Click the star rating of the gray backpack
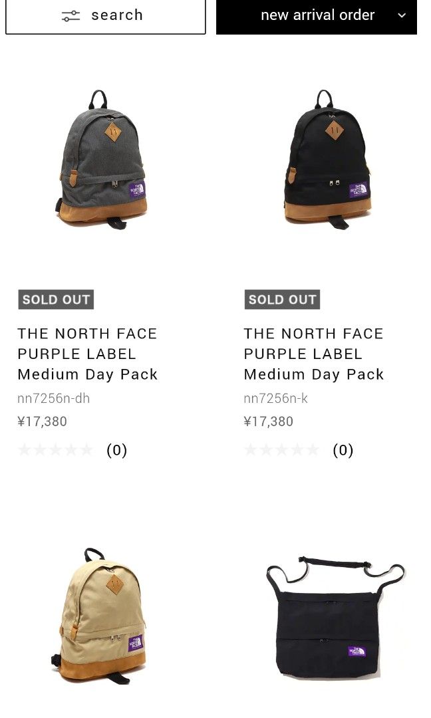 (x=55, y=450)
